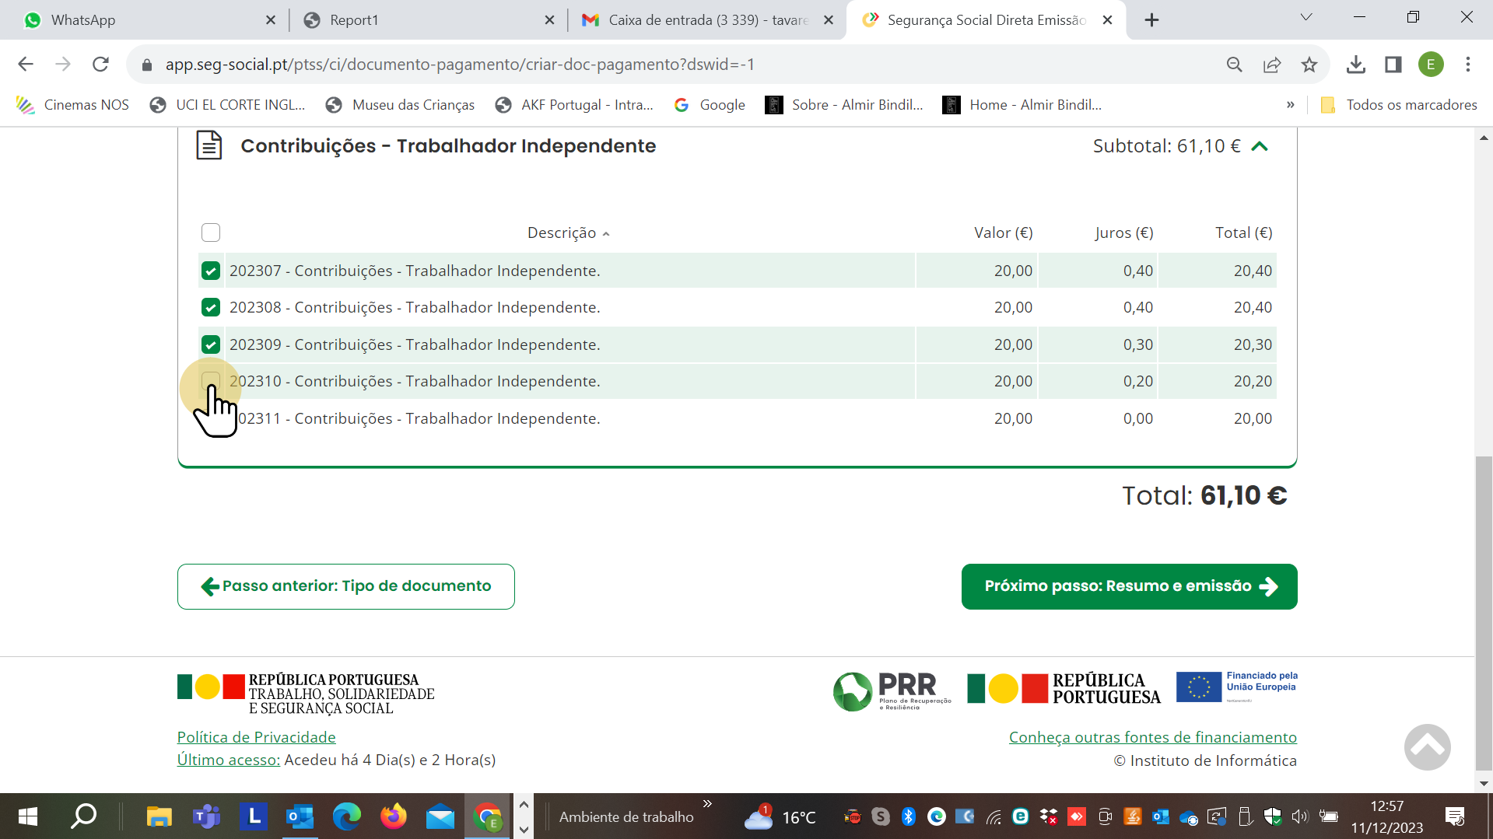
Task: Switch to the WhatsApp tab
Action: click(140, 20)
